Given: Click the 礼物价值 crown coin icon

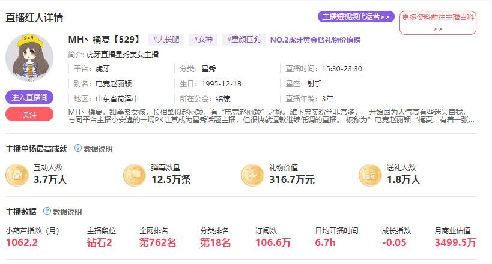Looking at the screenshot, I should pos(252,175).
